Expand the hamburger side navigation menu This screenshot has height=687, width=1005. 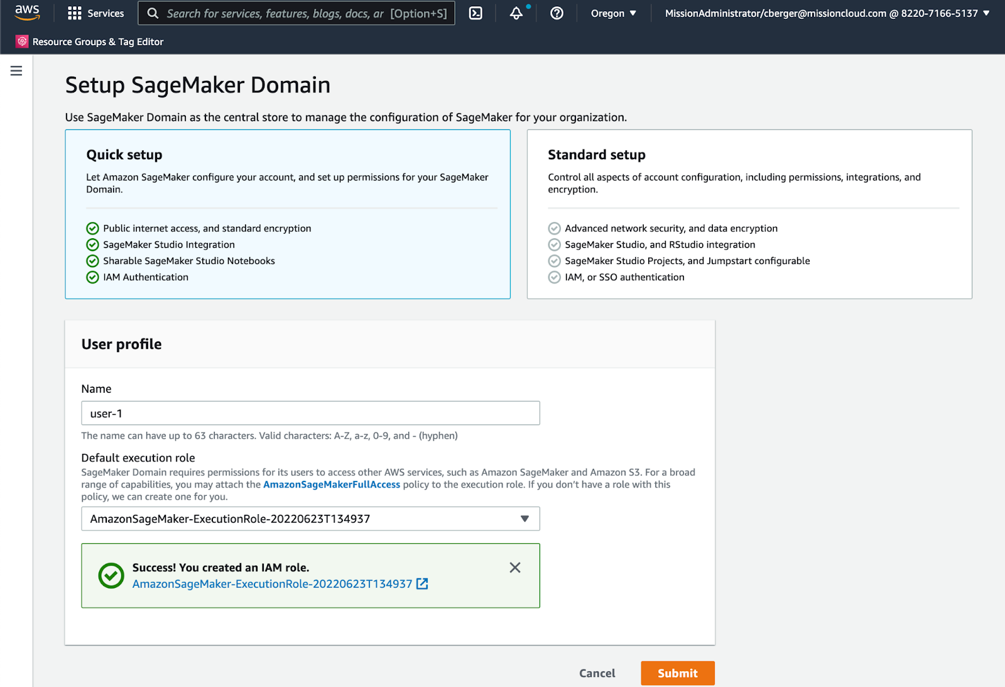[16, 71]
